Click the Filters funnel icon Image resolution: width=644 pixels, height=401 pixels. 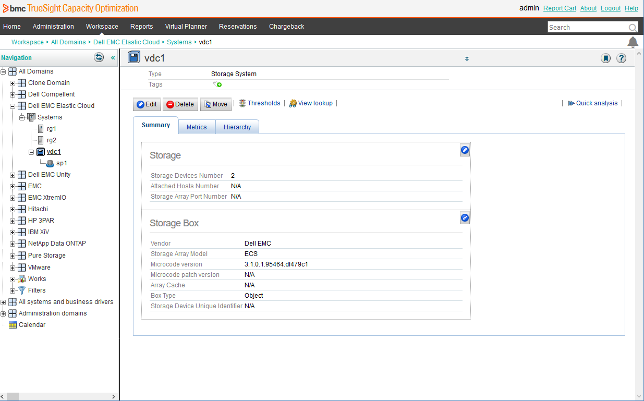pyautogui.click(x=22, y=290)
